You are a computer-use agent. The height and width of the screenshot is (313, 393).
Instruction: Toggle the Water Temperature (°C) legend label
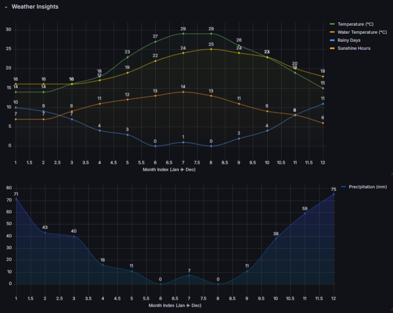pyautogui.click(x=362, y=32)
